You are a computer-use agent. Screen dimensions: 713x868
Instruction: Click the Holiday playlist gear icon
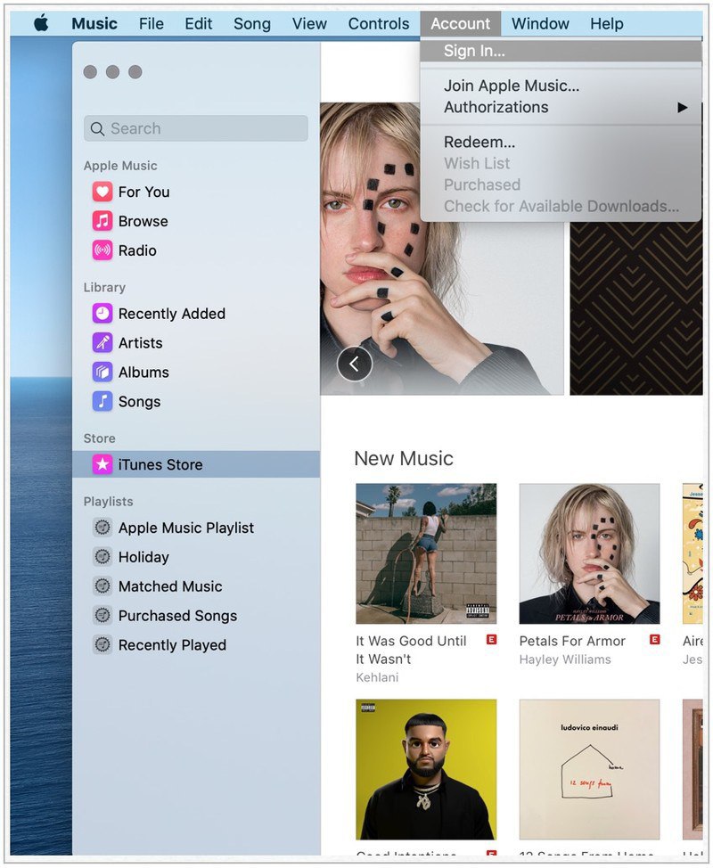point(102,557)
